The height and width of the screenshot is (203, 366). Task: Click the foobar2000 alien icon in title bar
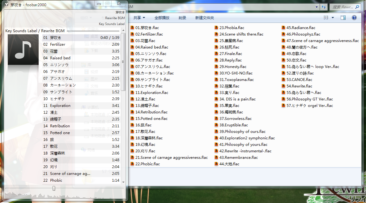[6, 5]
